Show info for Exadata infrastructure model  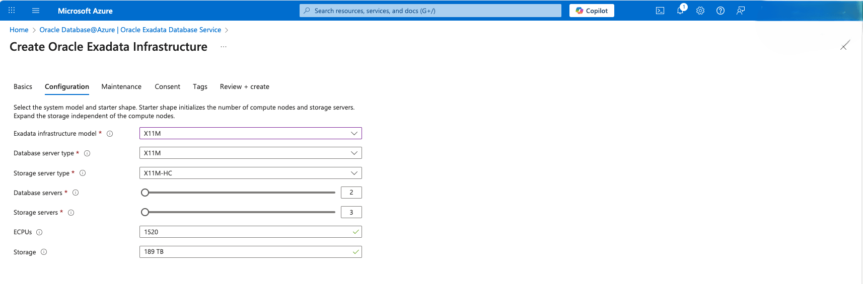coord(110,134)
